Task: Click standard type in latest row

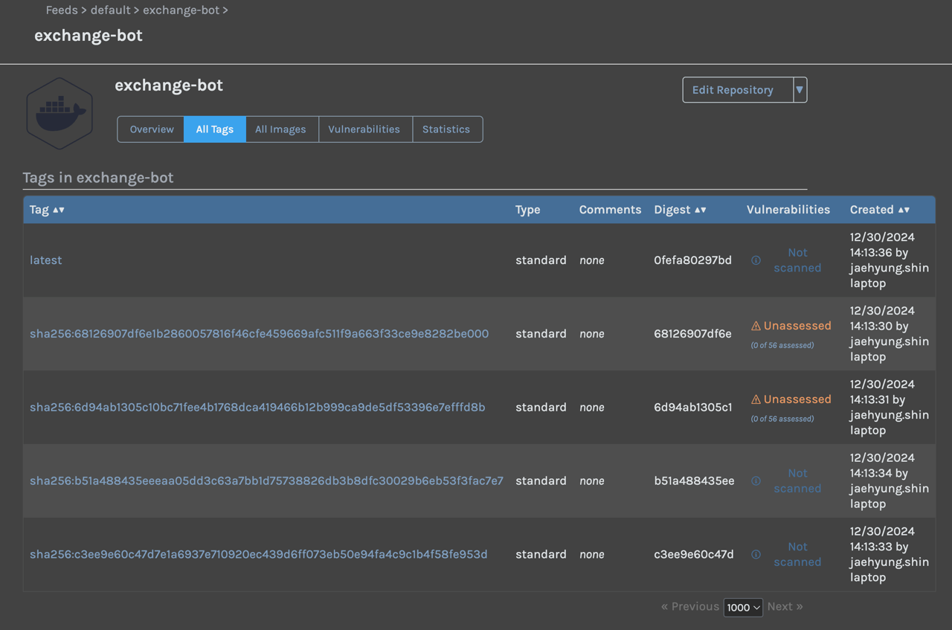Action: (541, 260)
